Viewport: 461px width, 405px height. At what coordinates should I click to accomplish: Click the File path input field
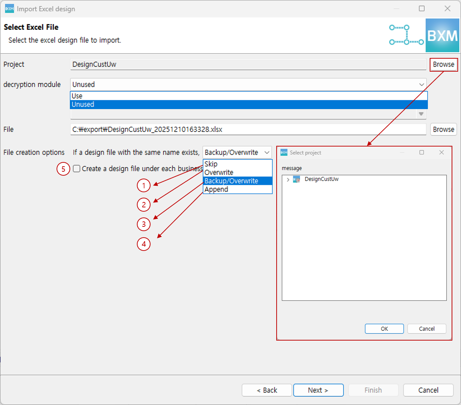pyautogui.click(x=249, y=130)
